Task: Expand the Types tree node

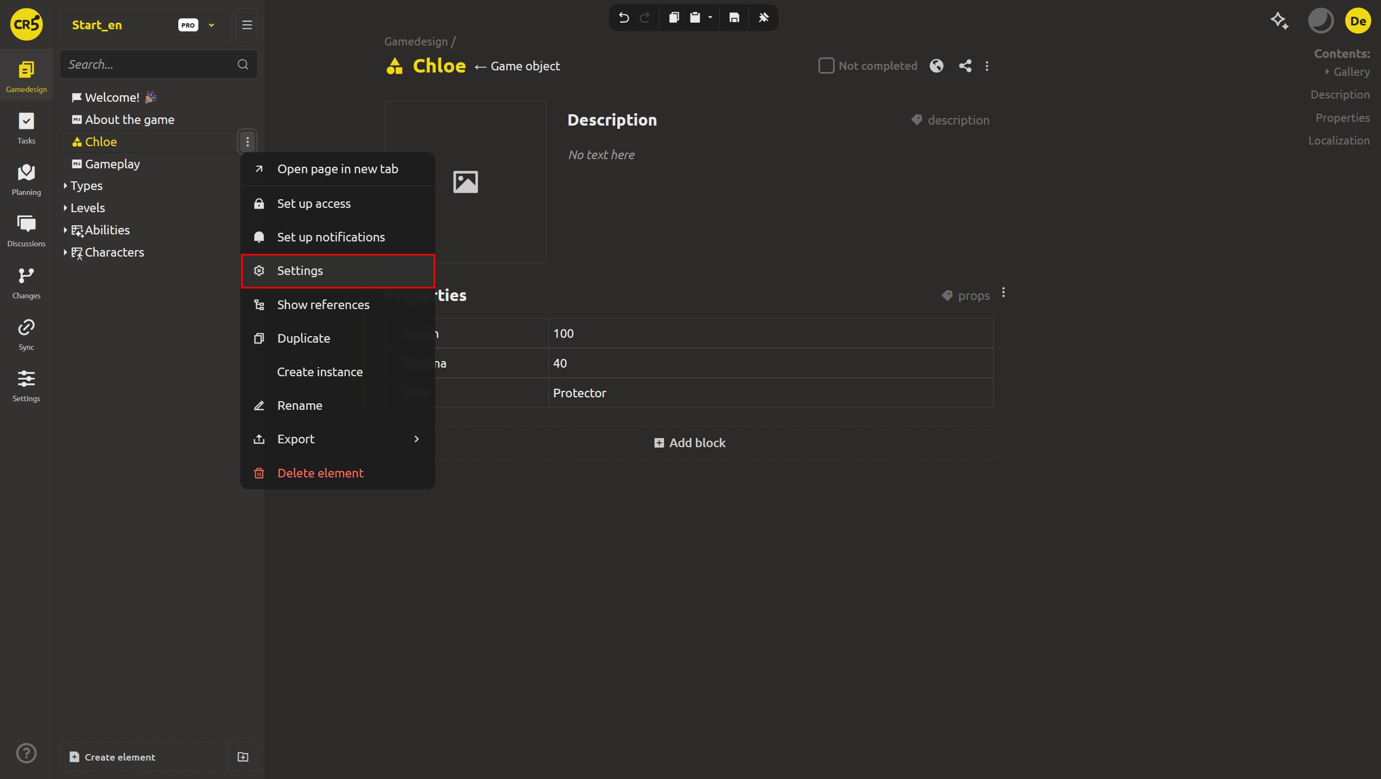Action: click(x=65, y=186)
